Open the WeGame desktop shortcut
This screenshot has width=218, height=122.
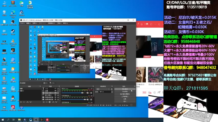tap(13, 51)
